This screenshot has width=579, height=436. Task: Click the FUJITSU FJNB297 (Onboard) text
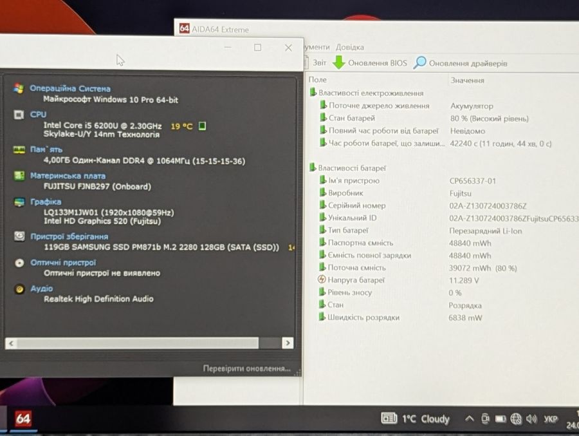coord(98,186)
